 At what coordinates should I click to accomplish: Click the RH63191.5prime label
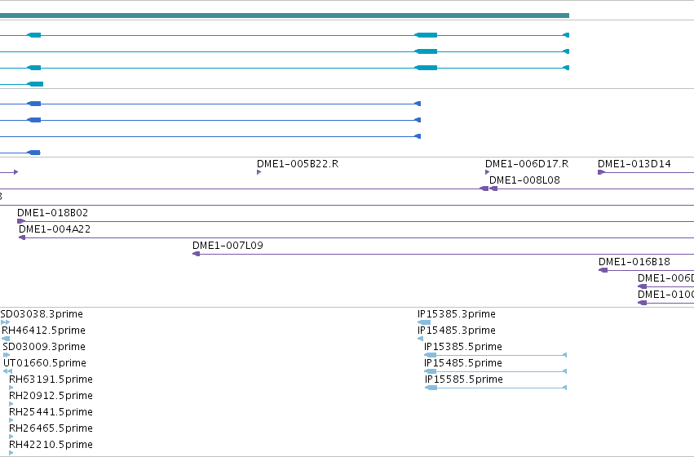(51, 380)
